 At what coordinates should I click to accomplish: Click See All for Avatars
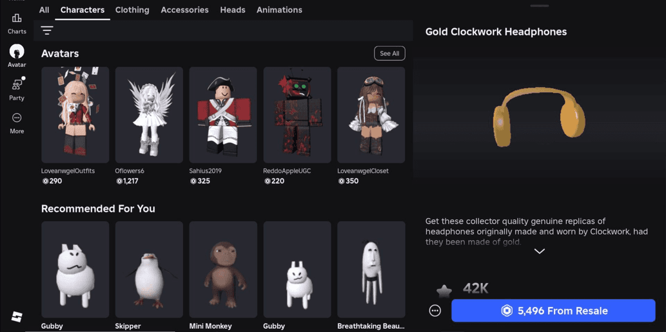[x=389, y=53]
